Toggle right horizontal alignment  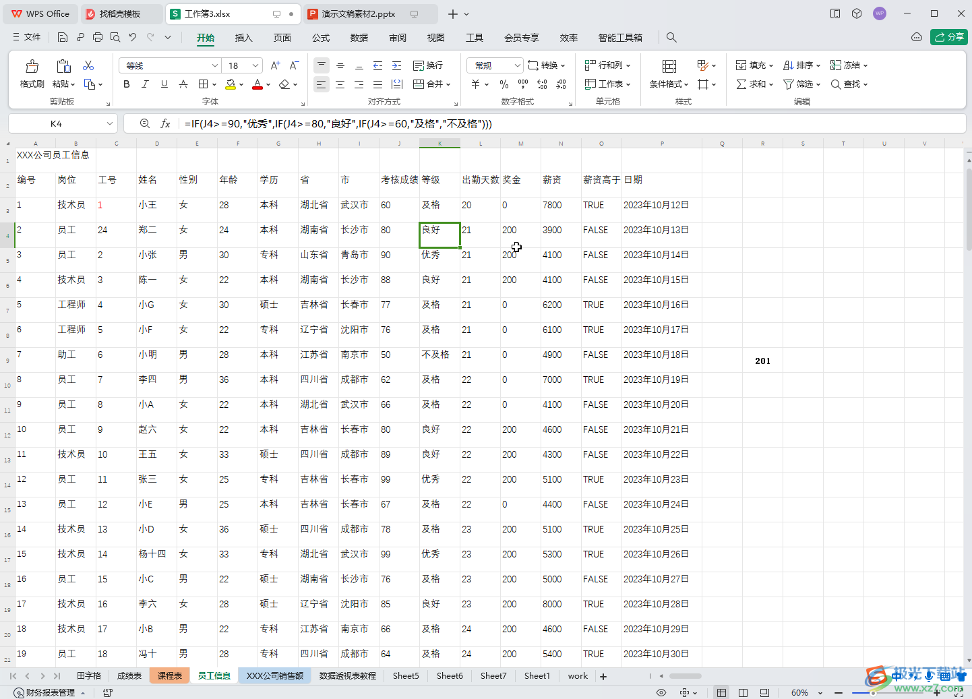point(359,84)
